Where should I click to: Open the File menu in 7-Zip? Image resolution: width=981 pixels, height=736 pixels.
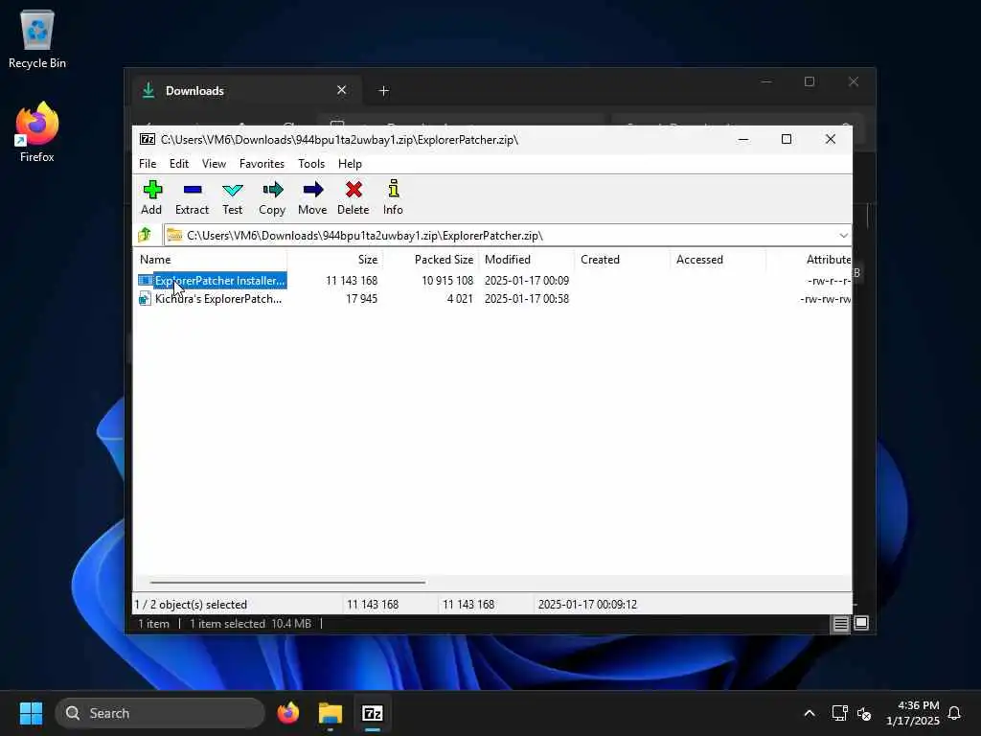pos(148,163)
